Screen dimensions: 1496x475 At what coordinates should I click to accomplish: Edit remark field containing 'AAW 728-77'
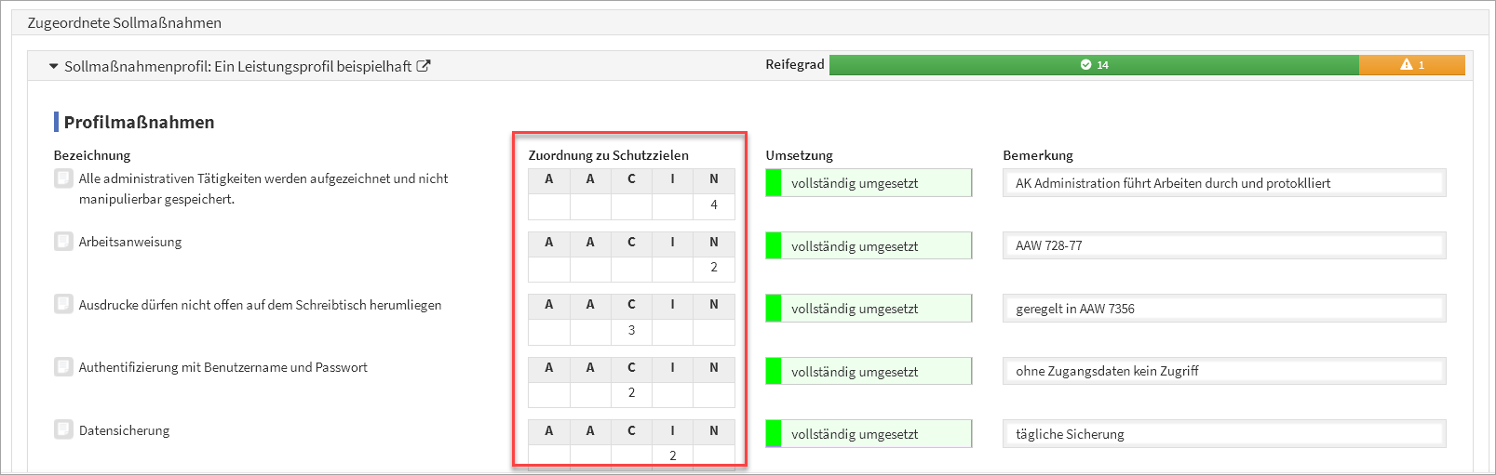(x=1223, y=245)
